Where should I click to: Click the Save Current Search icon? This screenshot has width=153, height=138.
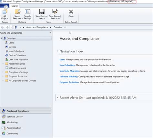(x=42, y=12)
